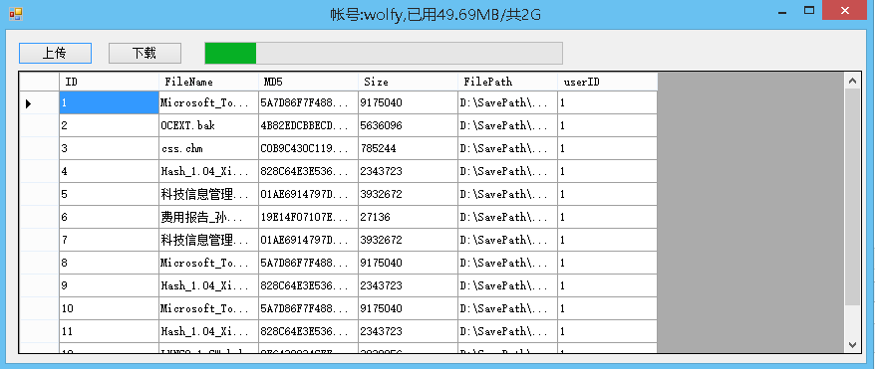Select MD5 cell in row ID 11
The width and height of the screenshot is (875, 369).
click(x=309, y=331)
